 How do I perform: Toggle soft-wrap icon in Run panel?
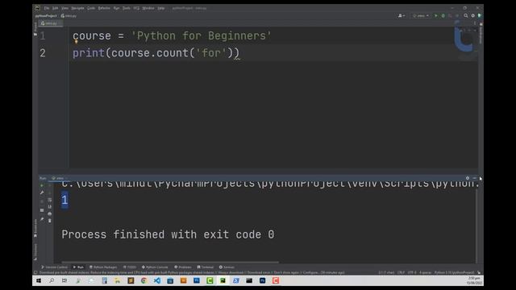pyautogui.click(x=50, y=200)
